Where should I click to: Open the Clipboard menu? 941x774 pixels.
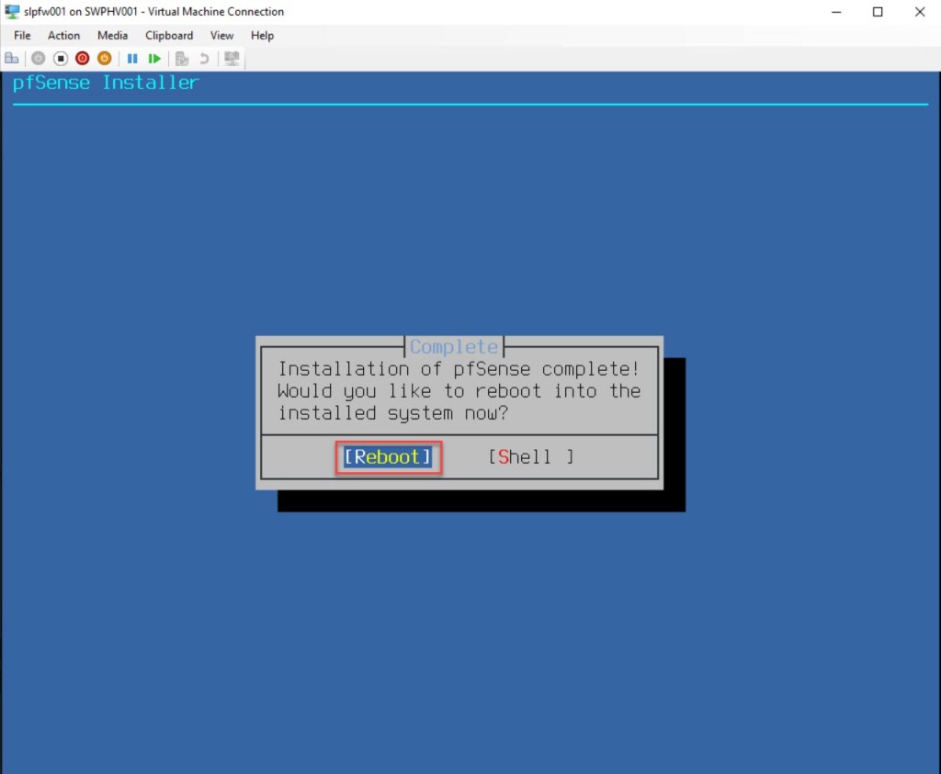coord(169,35)
